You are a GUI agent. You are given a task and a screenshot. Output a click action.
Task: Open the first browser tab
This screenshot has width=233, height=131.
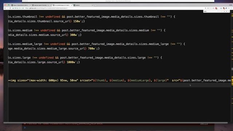(x=21, y=5)
